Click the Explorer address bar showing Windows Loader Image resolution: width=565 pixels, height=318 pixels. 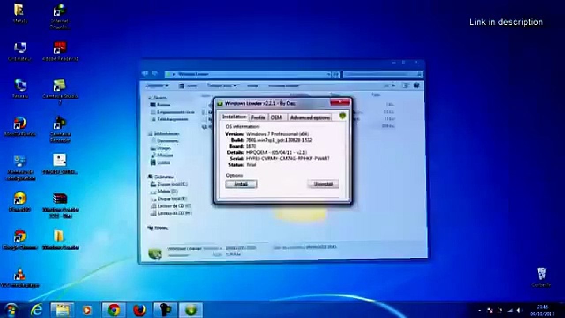248,74
